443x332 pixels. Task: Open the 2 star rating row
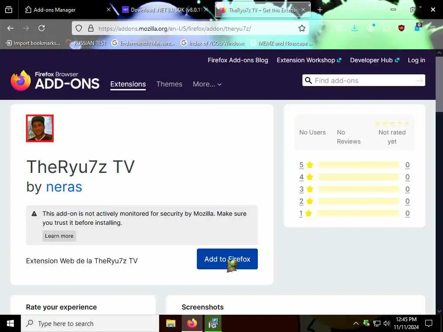coord(355,201)
